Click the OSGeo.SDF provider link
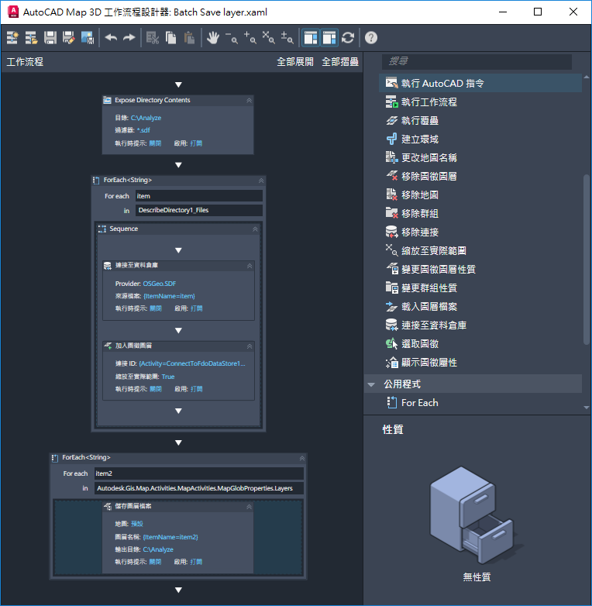 point(159,284)
